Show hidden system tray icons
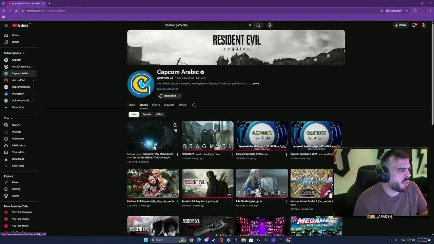 point(391,240)
